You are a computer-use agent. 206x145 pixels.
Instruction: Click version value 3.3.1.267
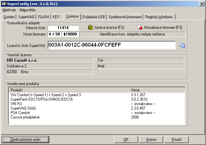pyautogui.click(x=138, y=95)
